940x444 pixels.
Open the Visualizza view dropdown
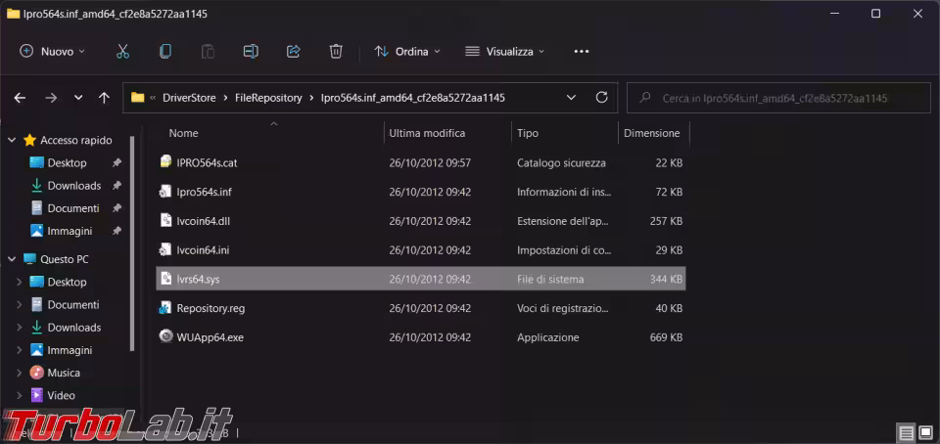pos(505,52)
